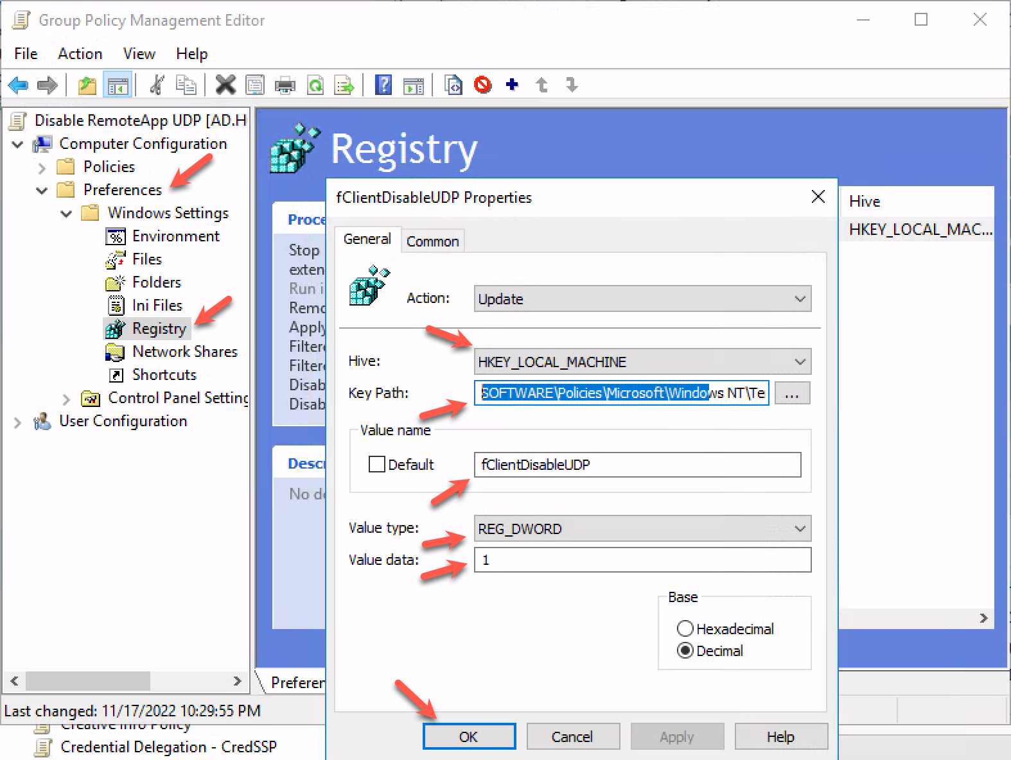Click the Move up arrow toolbar icon
1011x760 pixels.
click(x=542, y=85)
